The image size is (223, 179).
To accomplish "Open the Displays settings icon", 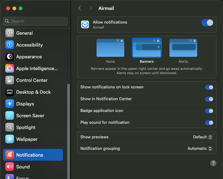I will (x=10, y=104).
